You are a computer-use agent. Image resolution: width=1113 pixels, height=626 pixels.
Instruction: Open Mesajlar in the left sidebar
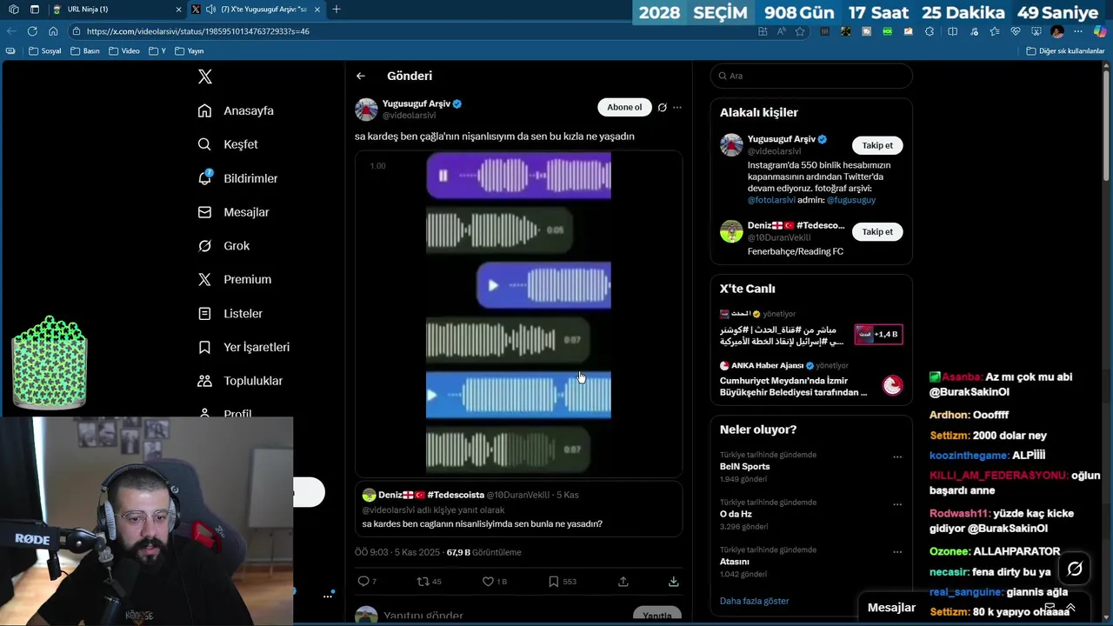(234, 212)
